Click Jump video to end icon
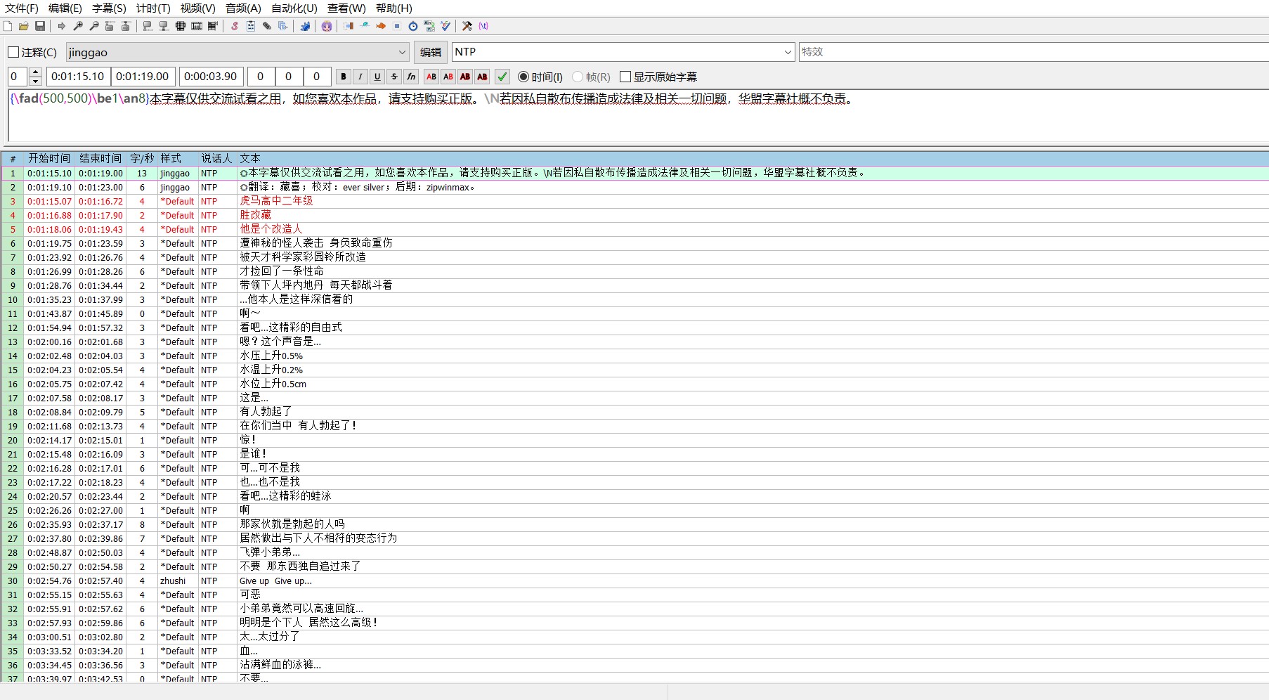 click(x=126, y=26)
